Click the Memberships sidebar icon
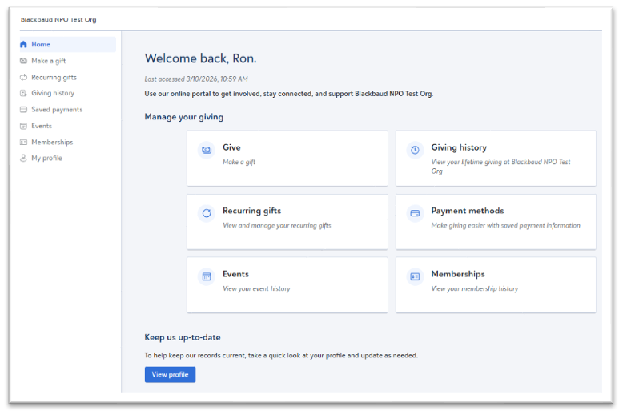 point(23,143)
